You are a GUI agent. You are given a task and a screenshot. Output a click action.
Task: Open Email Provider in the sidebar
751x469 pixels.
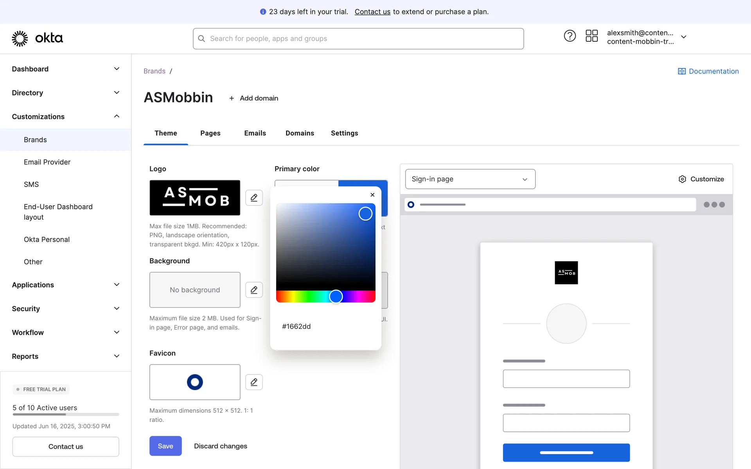47,162
